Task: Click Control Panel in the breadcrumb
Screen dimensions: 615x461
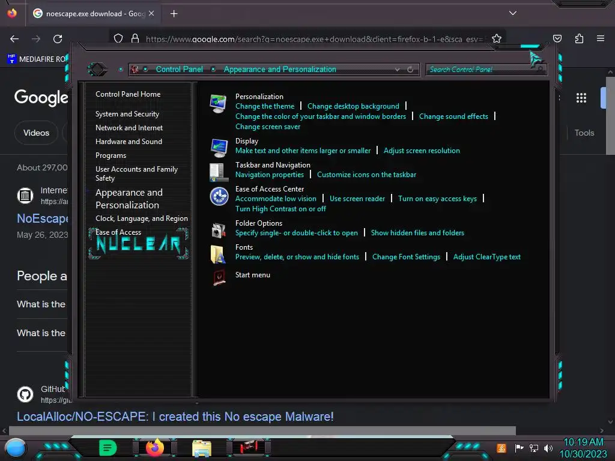Action: click(179, 70)
